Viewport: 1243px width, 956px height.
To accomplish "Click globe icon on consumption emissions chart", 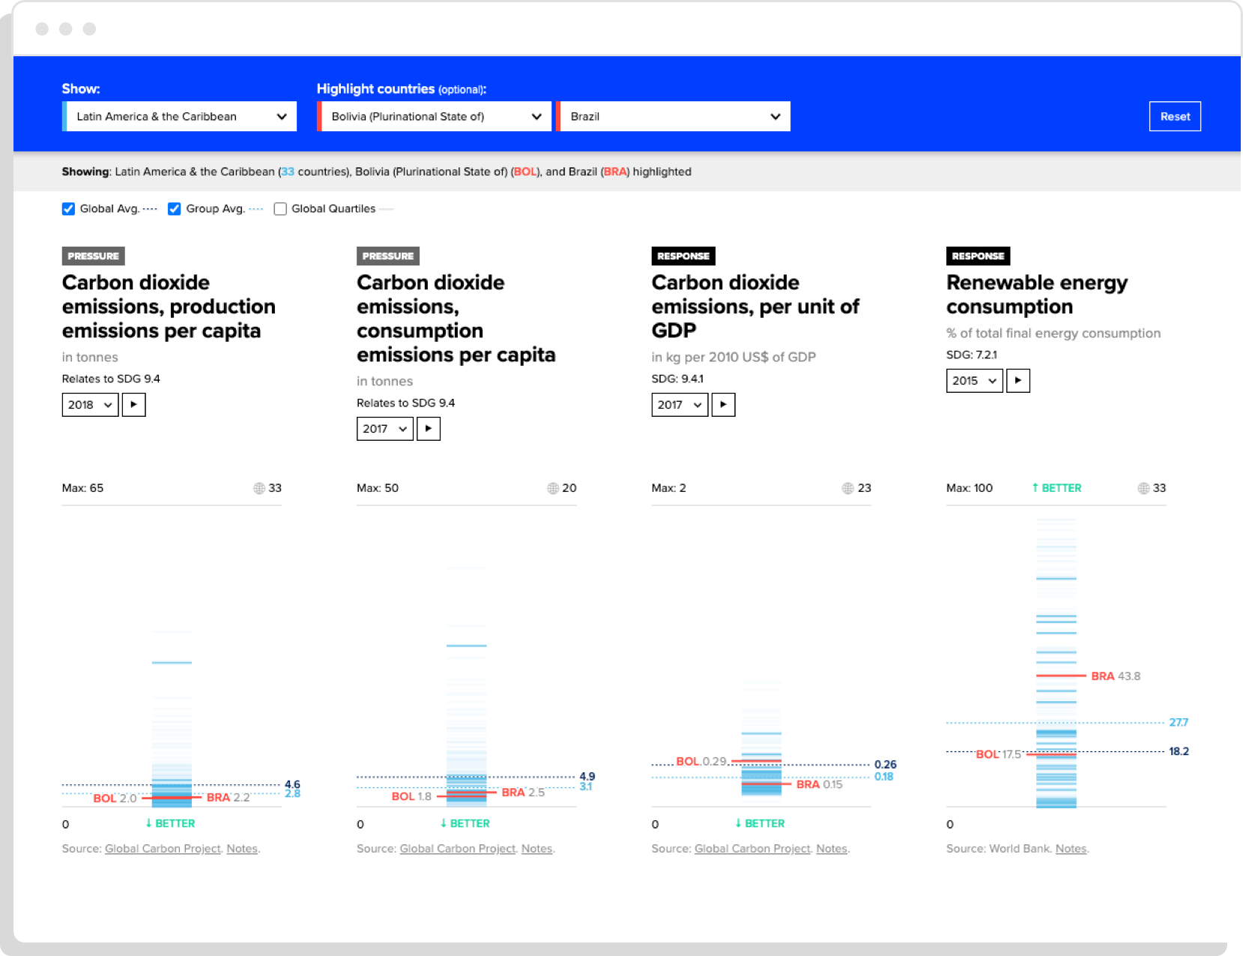I will point(553,488).
